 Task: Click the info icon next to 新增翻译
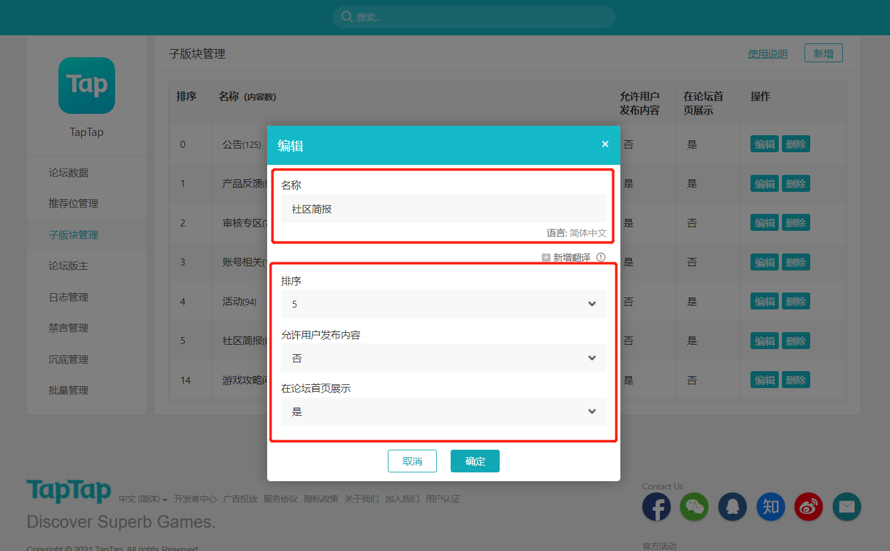(x=601, y=257)
